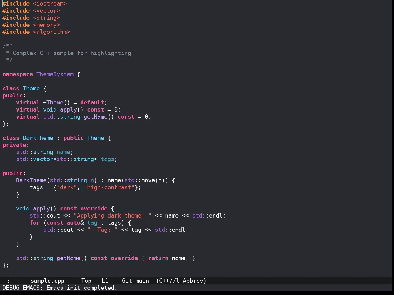Image resolution: width=394 pixels, height=295 pixels.
Task: Click the L1 line number indicator
Action: (x=105, y=281)
